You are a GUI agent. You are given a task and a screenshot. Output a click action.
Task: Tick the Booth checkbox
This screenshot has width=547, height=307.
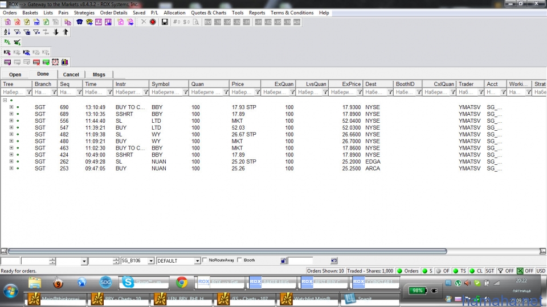(x=239, y=260)
